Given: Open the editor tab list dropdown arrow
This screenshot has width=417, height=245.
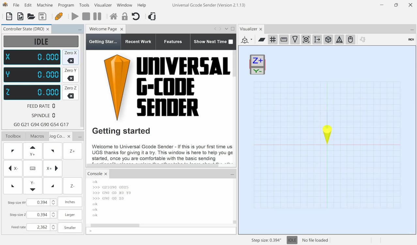Looking at the screenshot, I should coord(226,29).
